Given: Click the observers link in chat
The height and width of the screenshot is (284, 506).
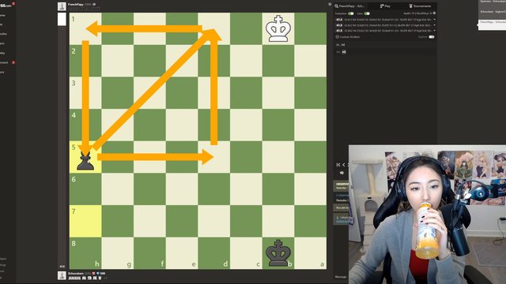Looking at the screenshot, I should 342,195.
